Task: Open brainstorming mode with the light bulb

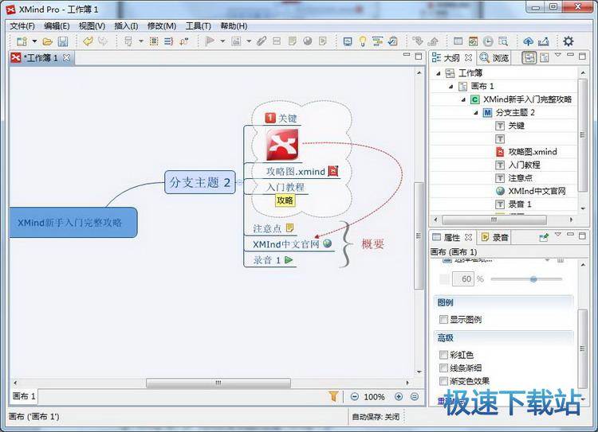Action: (363, 41)
